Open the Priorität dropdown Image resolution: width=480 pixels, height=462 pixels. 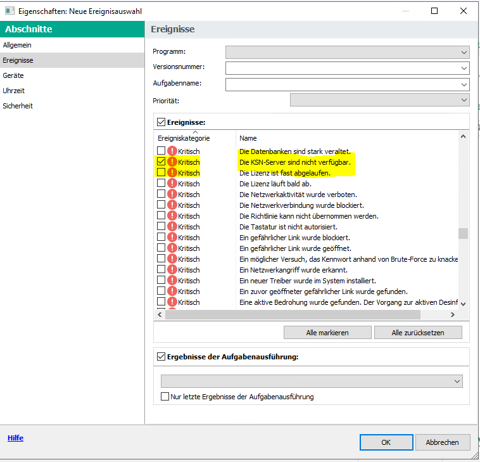pos(379,100)
